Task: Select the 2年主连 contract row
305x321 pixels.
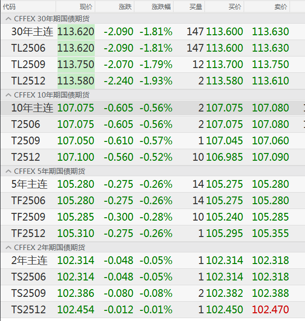Action: click(x=29, y=261)
